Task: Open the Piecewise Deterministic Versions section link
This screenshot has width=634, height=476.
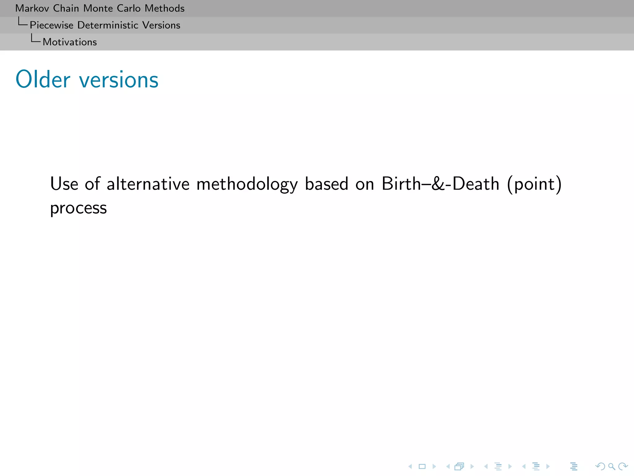Action: point(105,25)
